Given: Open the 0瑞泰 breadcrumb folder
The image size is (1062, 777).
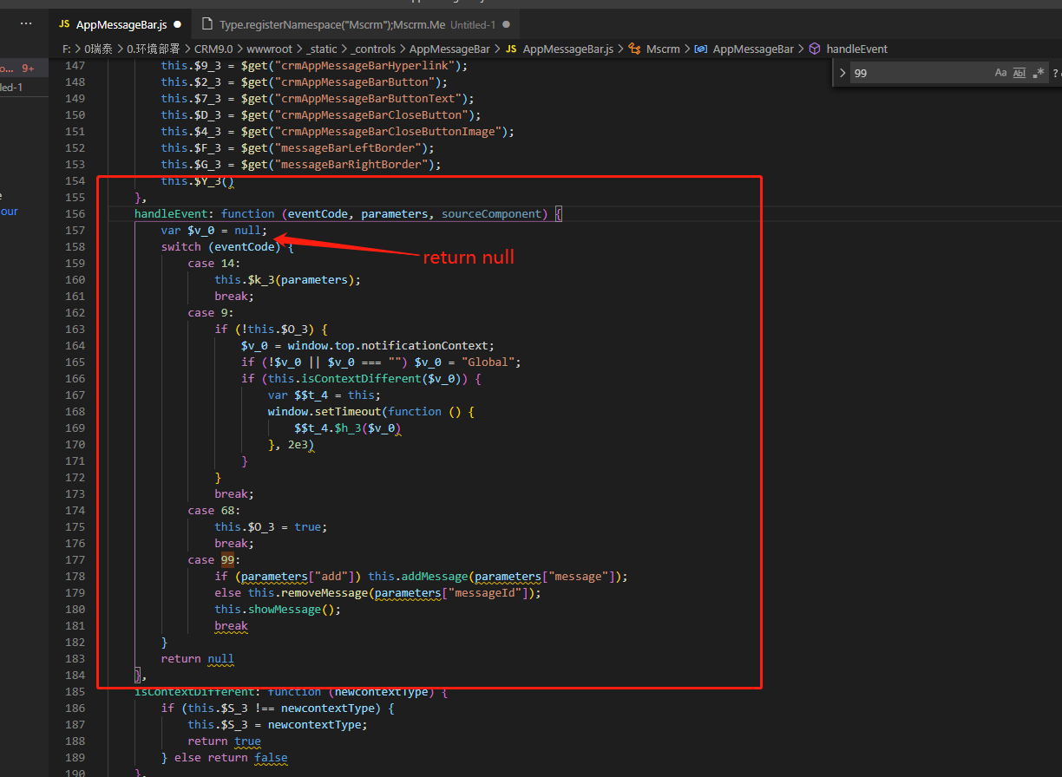Looking at the screenshot, I should [99, 49].
